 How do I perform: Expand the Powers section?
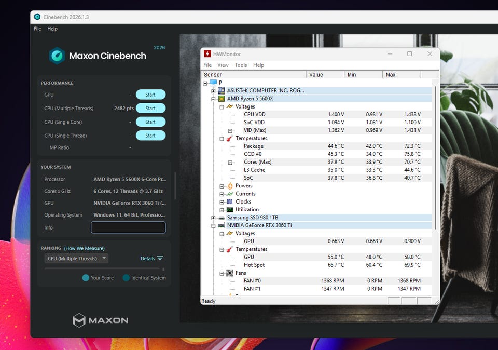(222, 186)
